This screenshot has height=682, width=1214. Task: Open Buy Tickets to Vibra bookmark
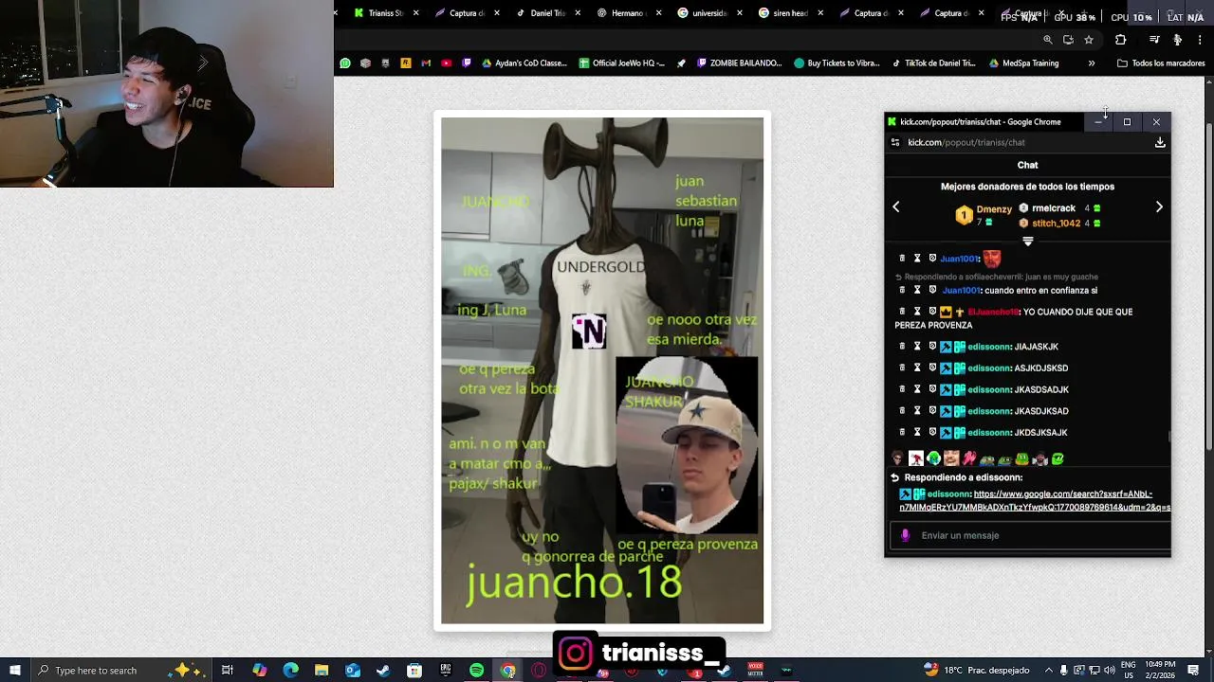(837, 63)
